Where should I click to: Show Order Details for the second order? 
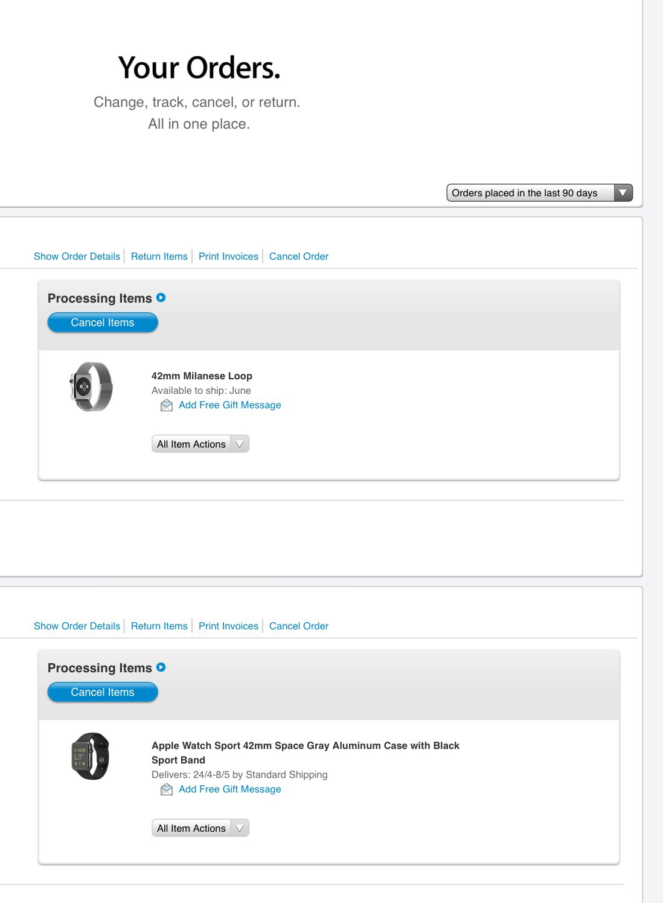pos(77,626)
